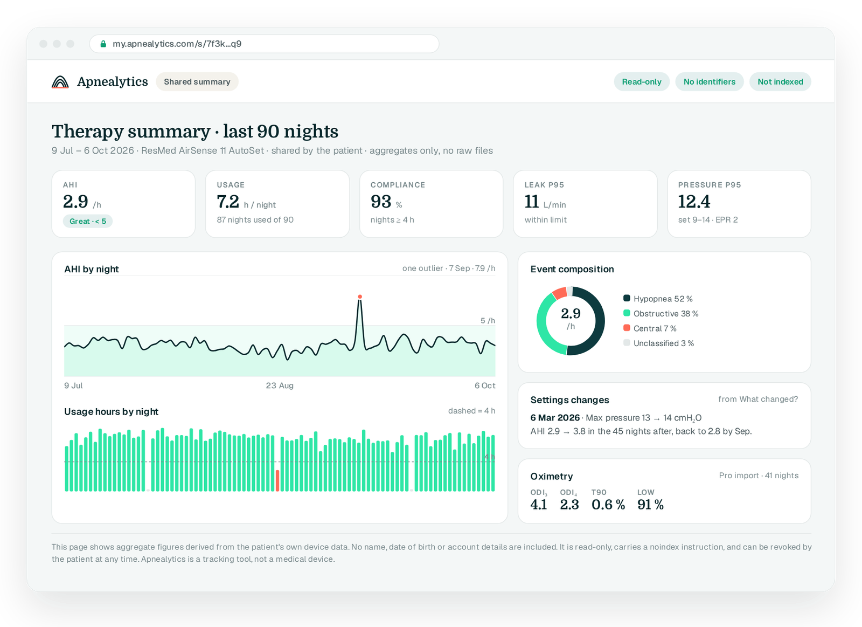Click the Obstructive green legend swatch
This screenshot has height=627, width=862.
[x=627, y=313]
